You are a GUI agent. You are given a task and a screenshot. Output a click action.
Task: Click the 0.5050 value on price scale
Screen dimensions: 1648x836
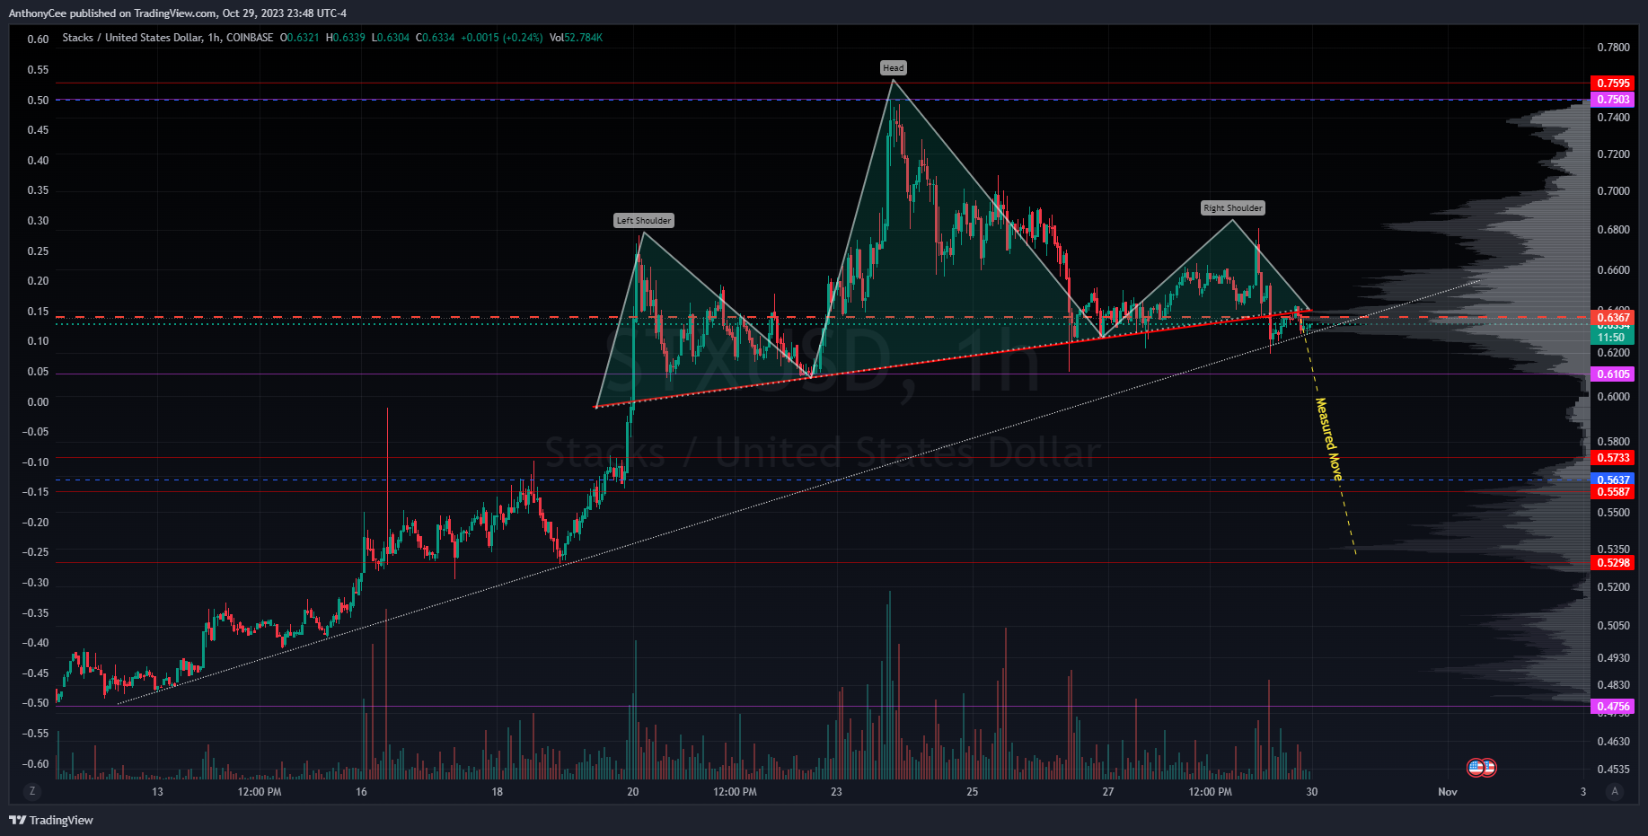coord(1613,625)
